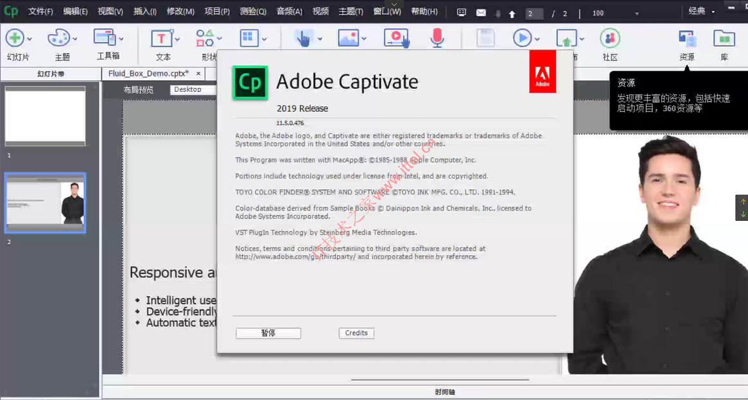The width and height of the screenshot is (748, 400).
Task: Open the 项目(P) menu
Action: tap(217, 12)
